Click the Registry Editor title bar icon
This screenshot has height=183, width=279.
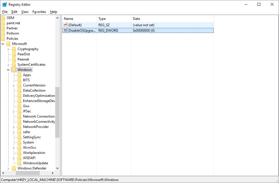[x=5, y=5]
